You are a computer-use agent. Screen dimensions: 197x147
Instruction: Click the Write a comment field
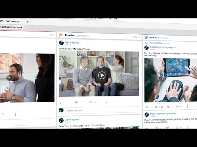coord(102,110)
